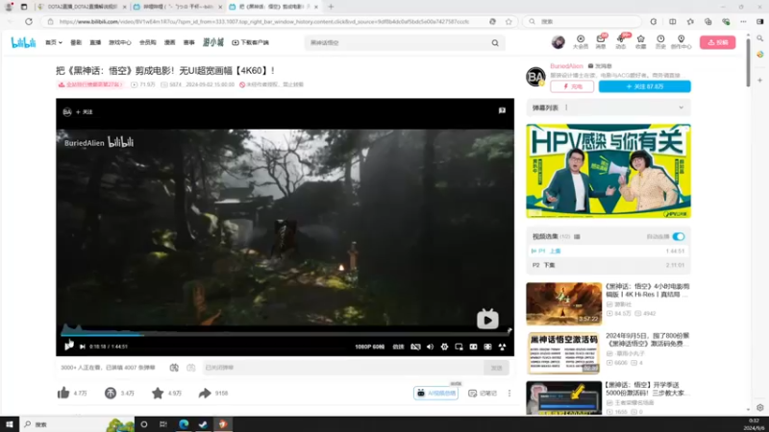The image size is (769, 432).
Task: Focus the danmaku text input field
Action: (343, 368)
